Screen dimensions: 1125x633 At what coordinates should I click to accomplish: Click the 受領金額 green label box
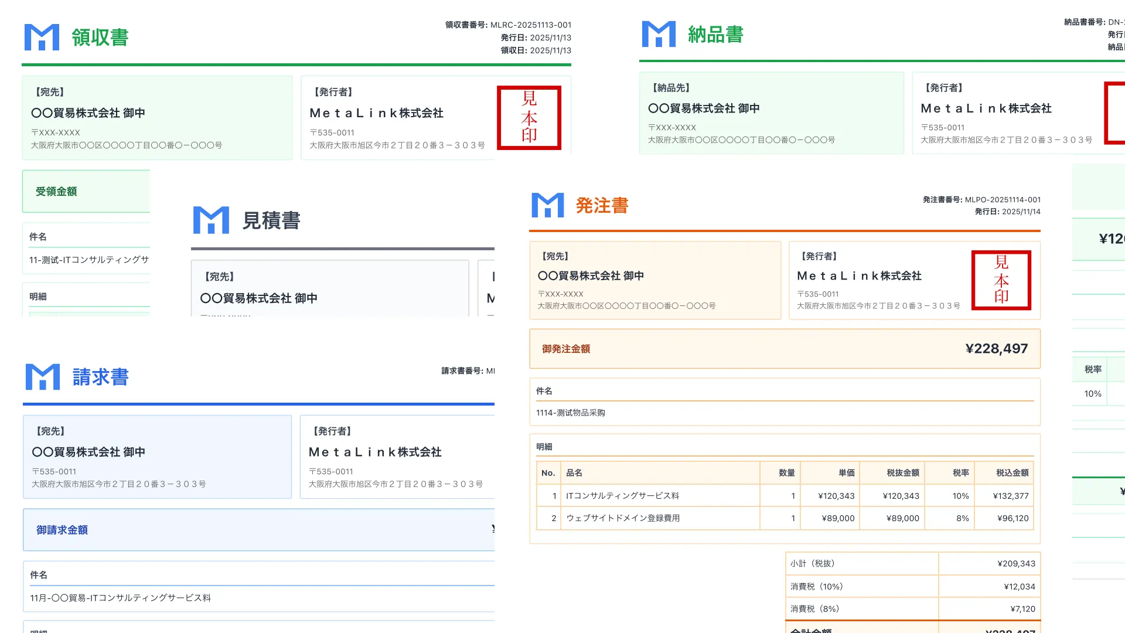click(56, 191)
